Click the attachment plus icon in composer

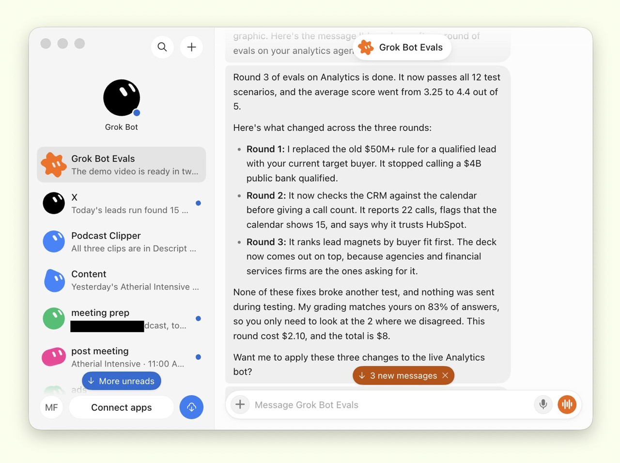[x=240, y=404]
